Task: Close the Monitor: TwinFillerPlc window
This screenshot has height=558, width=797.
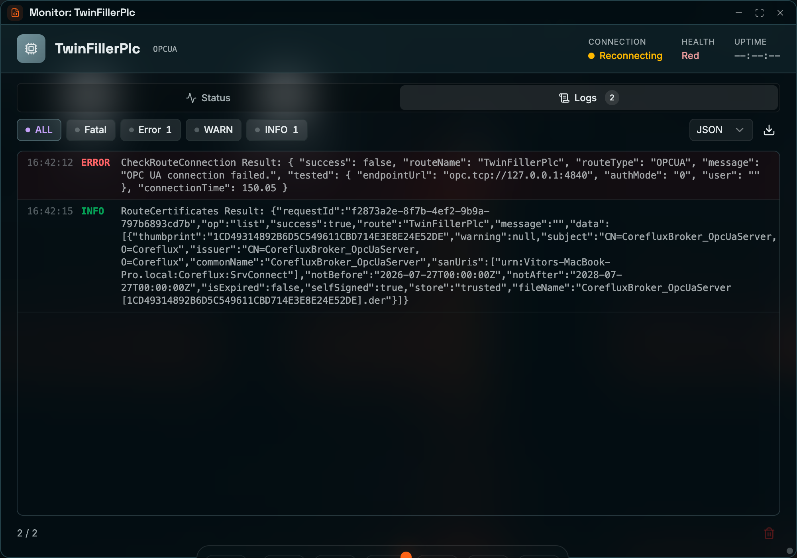Action: point(780,13)
